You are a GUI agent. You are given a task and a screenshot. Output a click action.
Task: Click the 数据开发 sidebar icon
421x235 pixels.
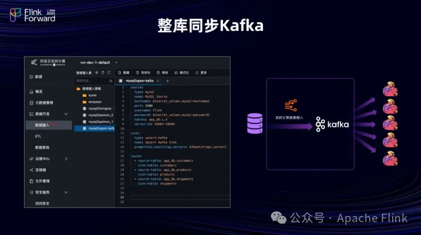pos(31,114)
